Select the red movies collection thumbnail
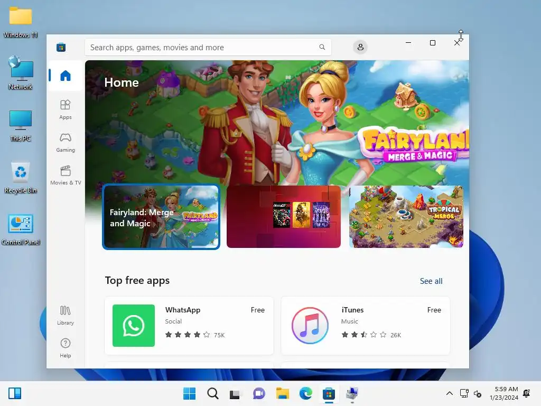This screenshot has width=541, height=406. [284, 216]
